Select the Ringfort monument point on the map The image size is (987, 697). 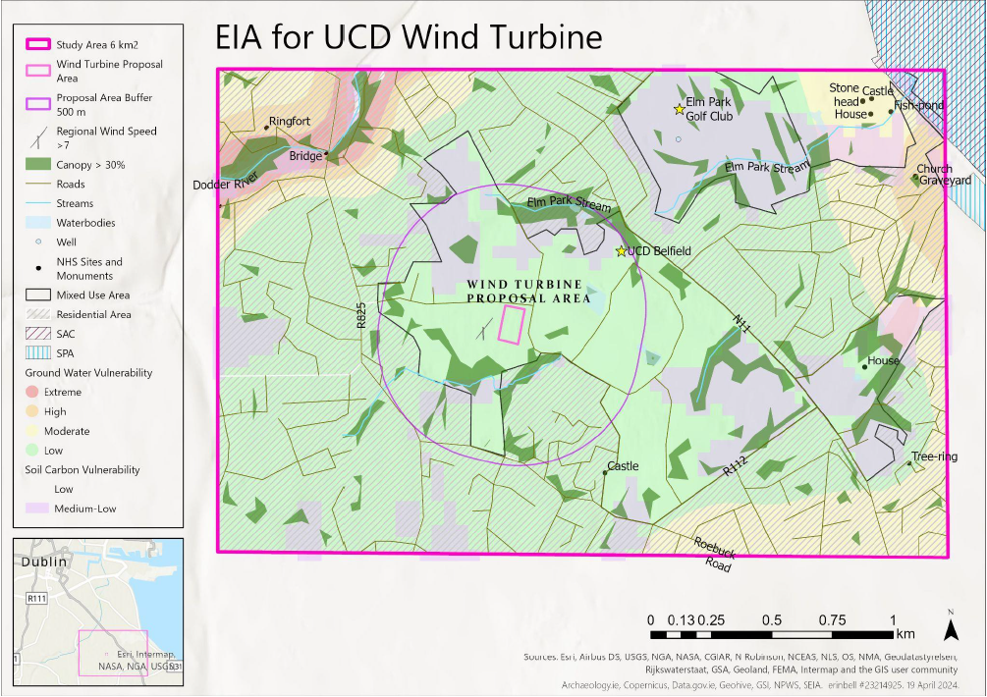pyautogui.click(x=268, y=127)
